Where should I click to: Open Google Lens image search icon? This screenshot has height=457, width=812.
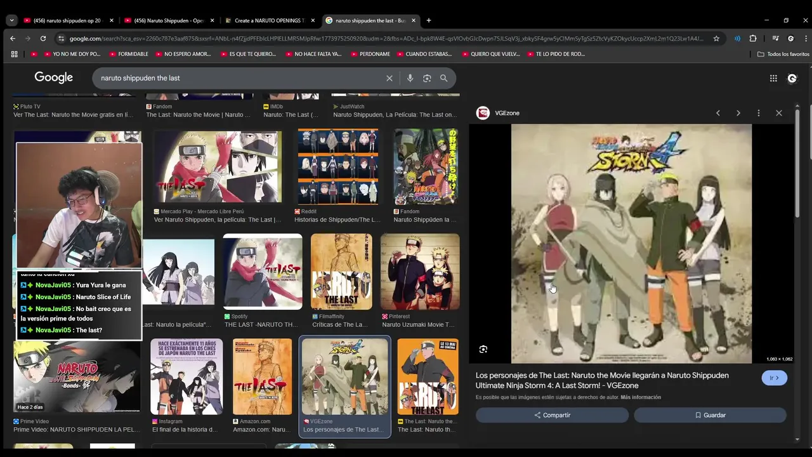427,78
